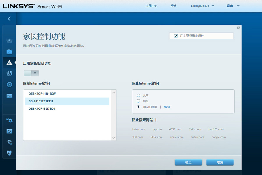Screen dimensions: 262x175
Task: Select device DESKTOP-B3I7B00 in the list
Action: [42, 108]
